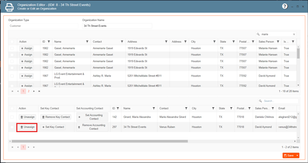This screenshot has height=163, width=308.
Task: Focus the upper grid search box containing 'marie'
Action: pyautogui.click(x=276, y=34)
